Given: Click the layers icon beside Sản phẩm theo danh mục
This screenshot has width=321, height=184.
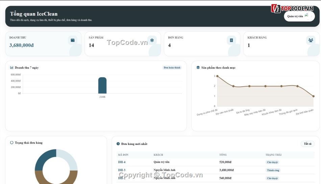Looking at the screenshot, I should pos(198,67).
